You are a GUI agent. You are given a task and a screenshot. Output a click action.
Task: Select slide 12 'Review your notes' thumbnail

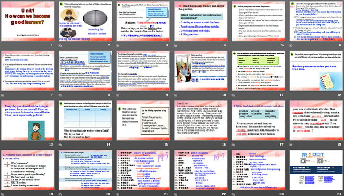(x=316, y=71)
